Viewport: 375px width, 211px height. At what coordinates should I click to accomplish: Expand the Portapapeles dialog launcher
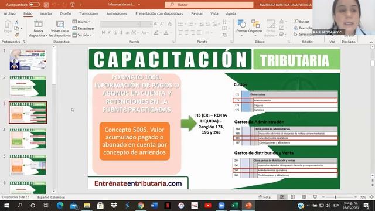pos(24,42)
